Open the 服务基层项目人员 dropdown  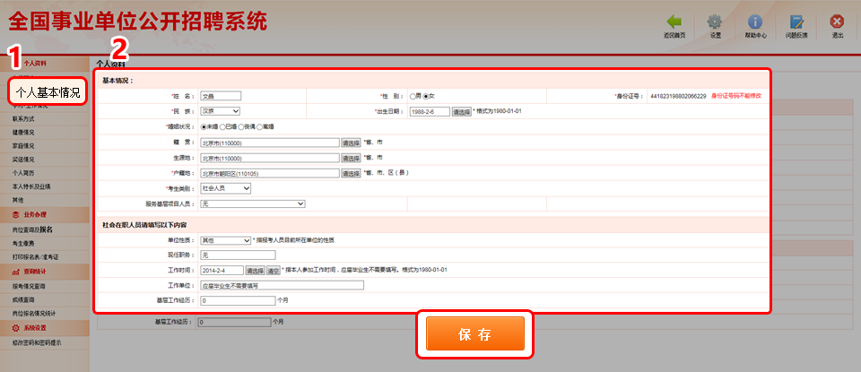[252, 203]
